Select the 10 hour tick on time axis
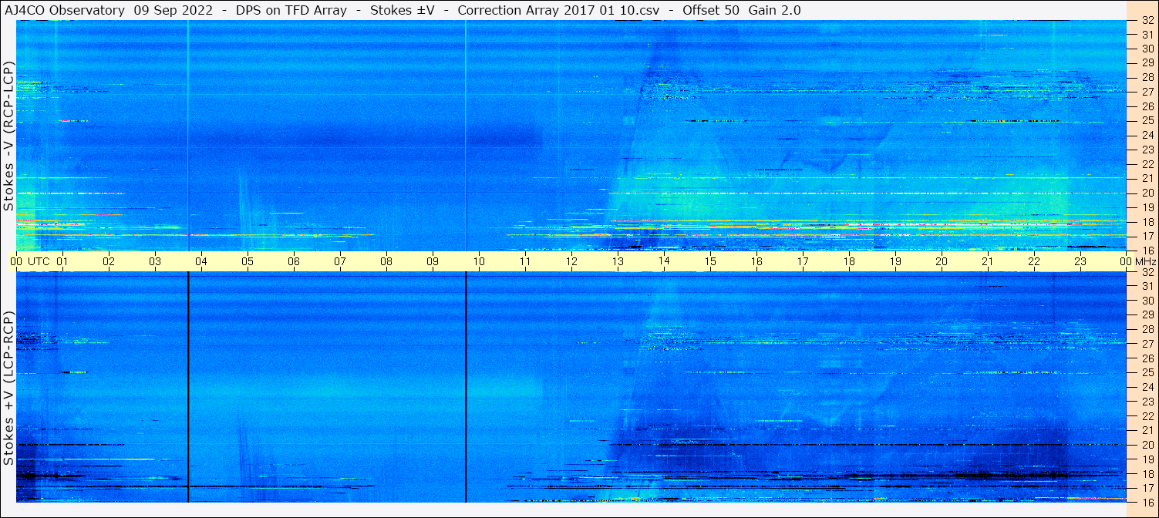The image size is (1159, 518). [x=479, y=261]
